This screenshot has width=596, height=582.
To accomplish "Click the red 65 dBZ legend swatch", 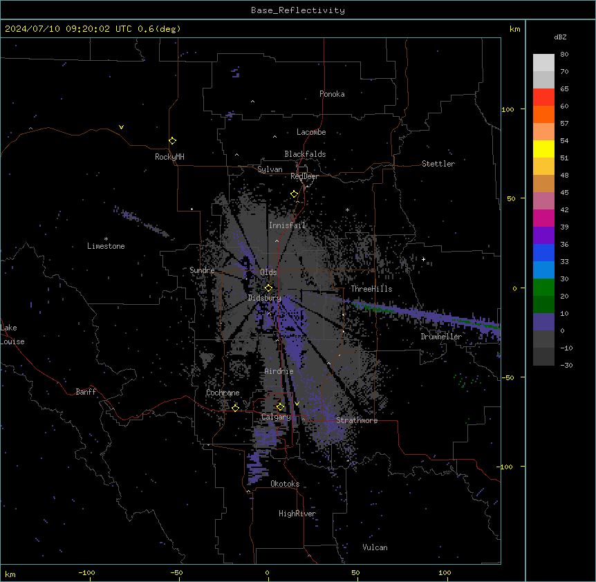I will (543, 97).
